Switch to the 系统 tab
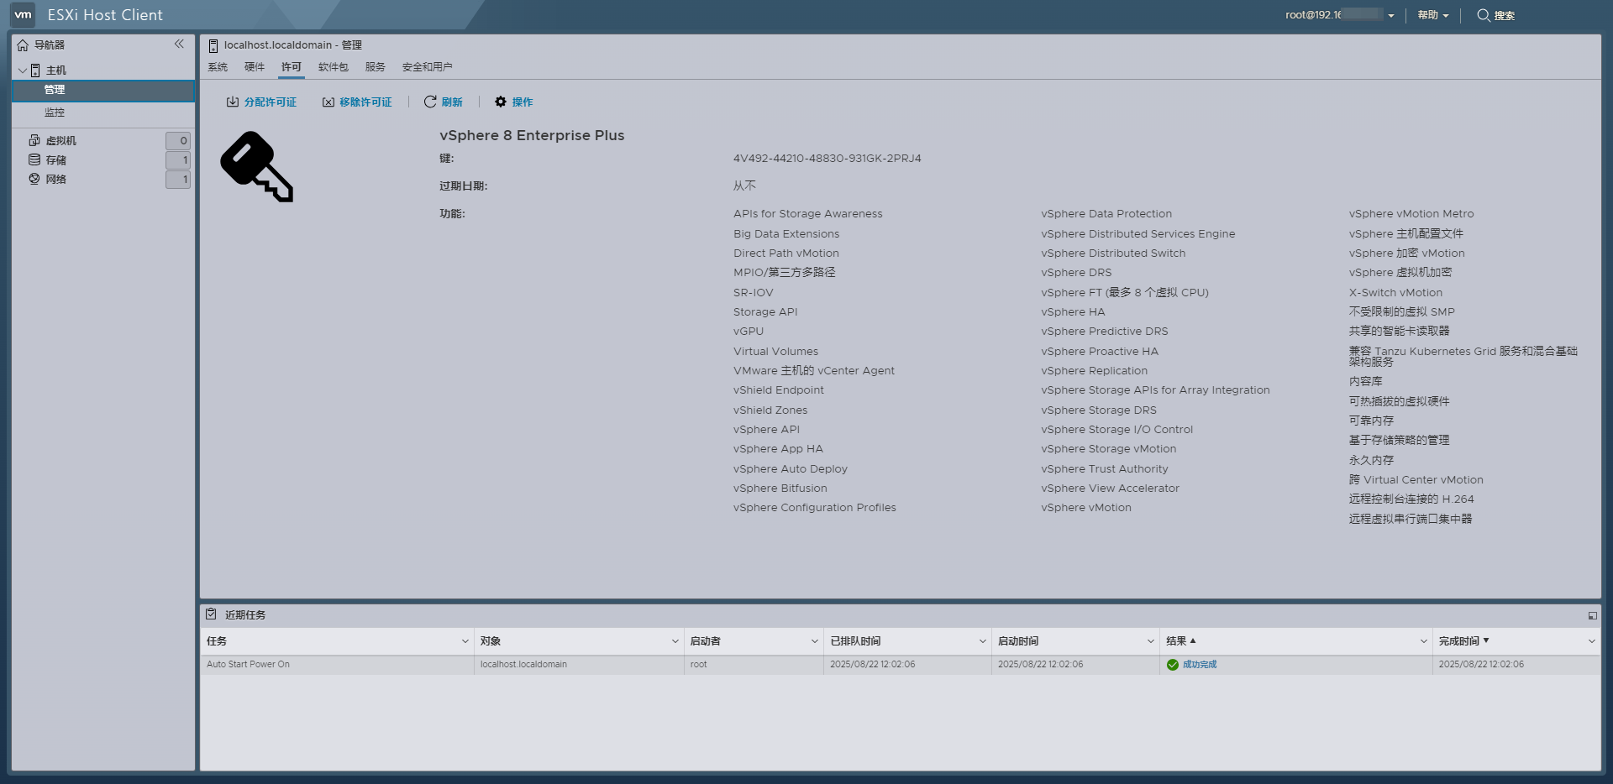The height and width of the screenshot is (784, 1613). click(x=218, y=67)
